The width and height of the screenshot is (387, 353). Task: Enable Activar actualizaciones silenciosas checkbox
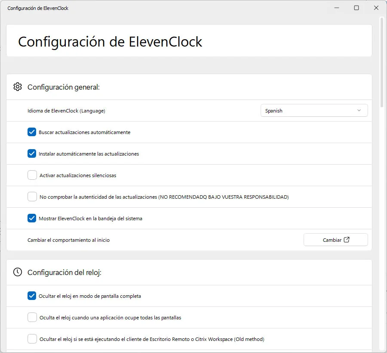pyautogui.click(x=32, y=175)
